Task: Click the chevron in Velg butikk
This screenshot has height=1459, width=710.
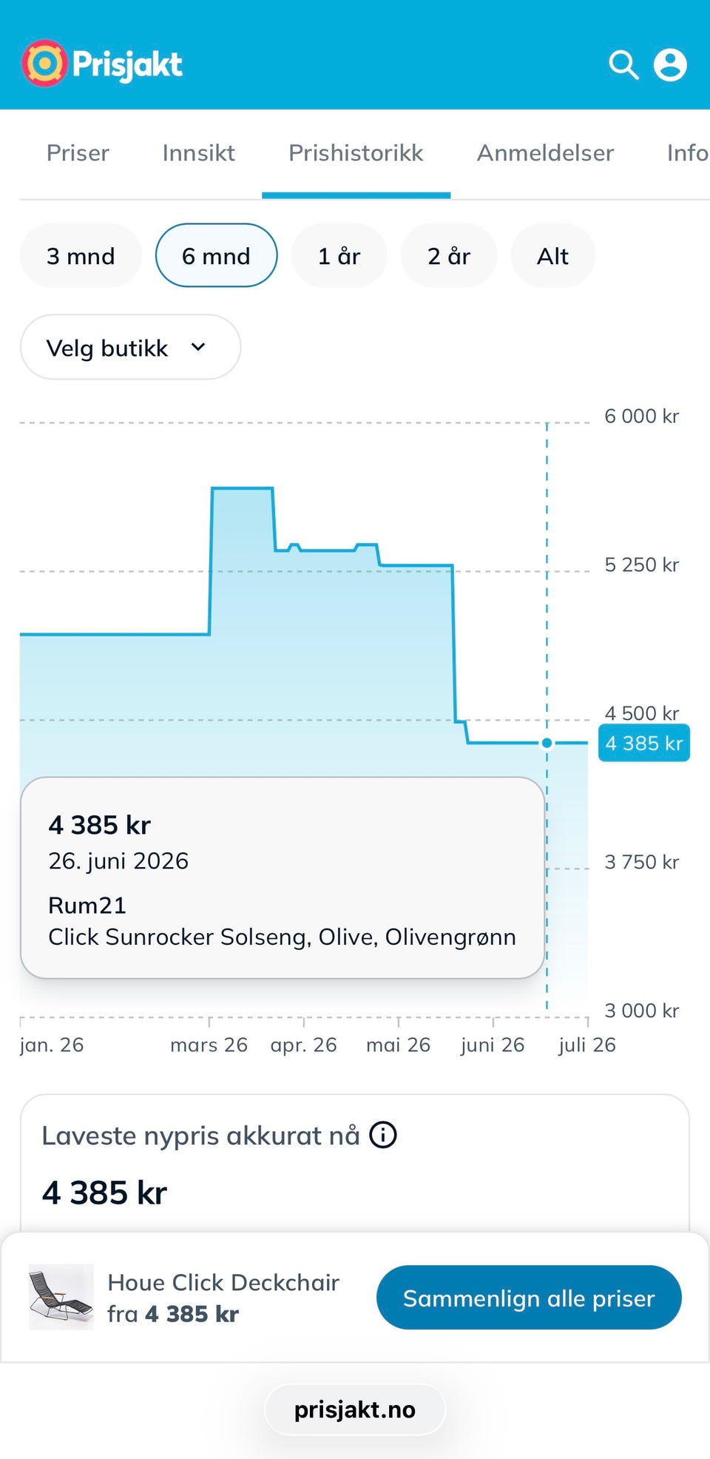Action: [x=197, y=347]
